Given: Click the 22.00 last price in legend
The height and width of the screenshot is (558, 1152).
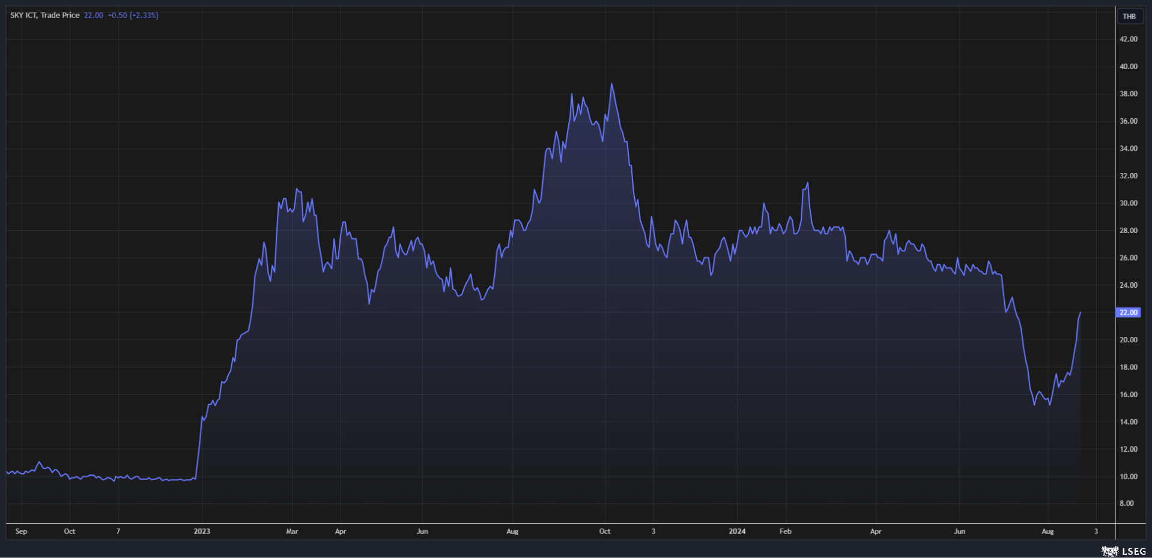Looking at the screenshot, I should [x=94, y=15].
